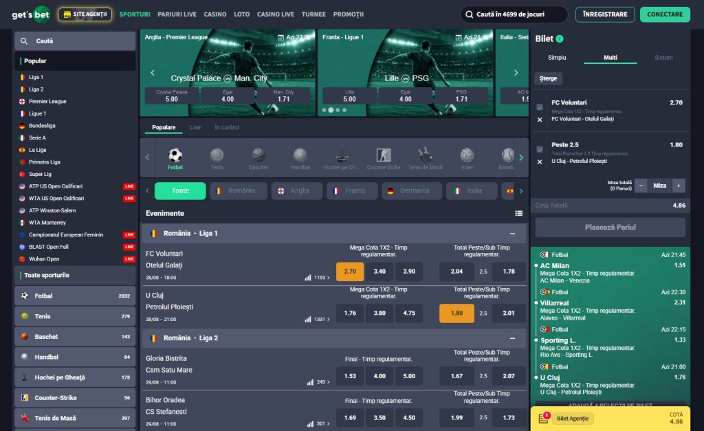Toggle checkbox for FC Voluntari bet
The width and height of the screenshot is (704, 431).
(x=540, y=107)
